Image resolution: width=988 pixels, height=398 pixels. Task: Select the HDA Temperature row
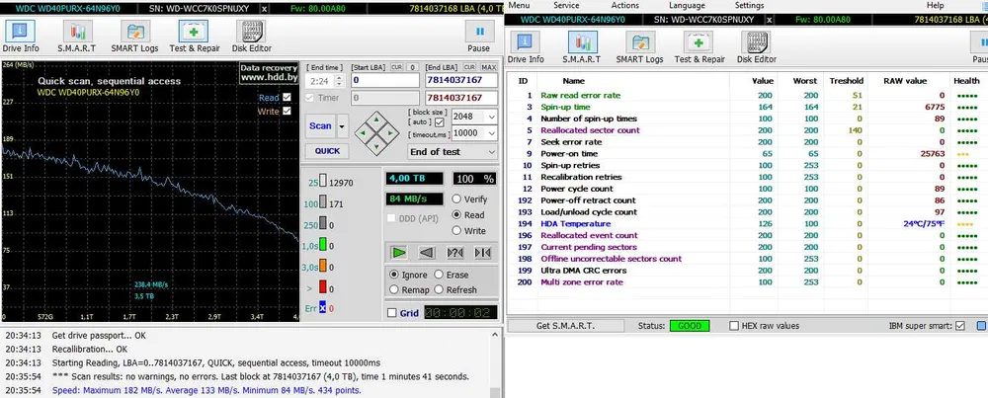pyautogui.click(x=746, y=223)
